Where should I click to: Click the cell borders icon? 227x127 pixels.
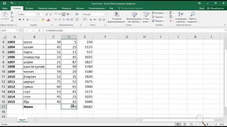[35, 19]
